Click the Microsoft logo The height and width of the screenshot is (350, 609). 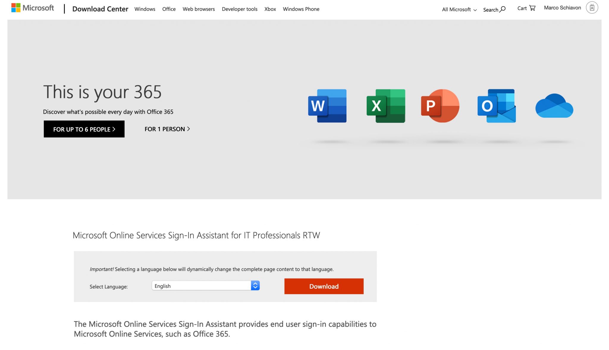(32, 8)
